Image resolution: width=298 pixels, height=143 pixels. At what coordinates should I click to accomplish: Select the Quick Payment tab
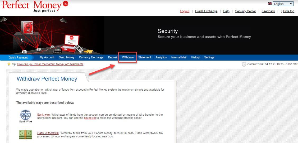[18, 58]
